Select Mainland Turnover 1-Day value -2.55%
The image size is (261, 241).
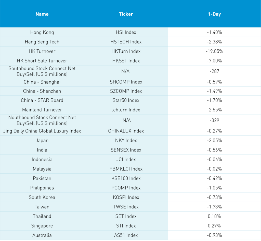(214, 110)
